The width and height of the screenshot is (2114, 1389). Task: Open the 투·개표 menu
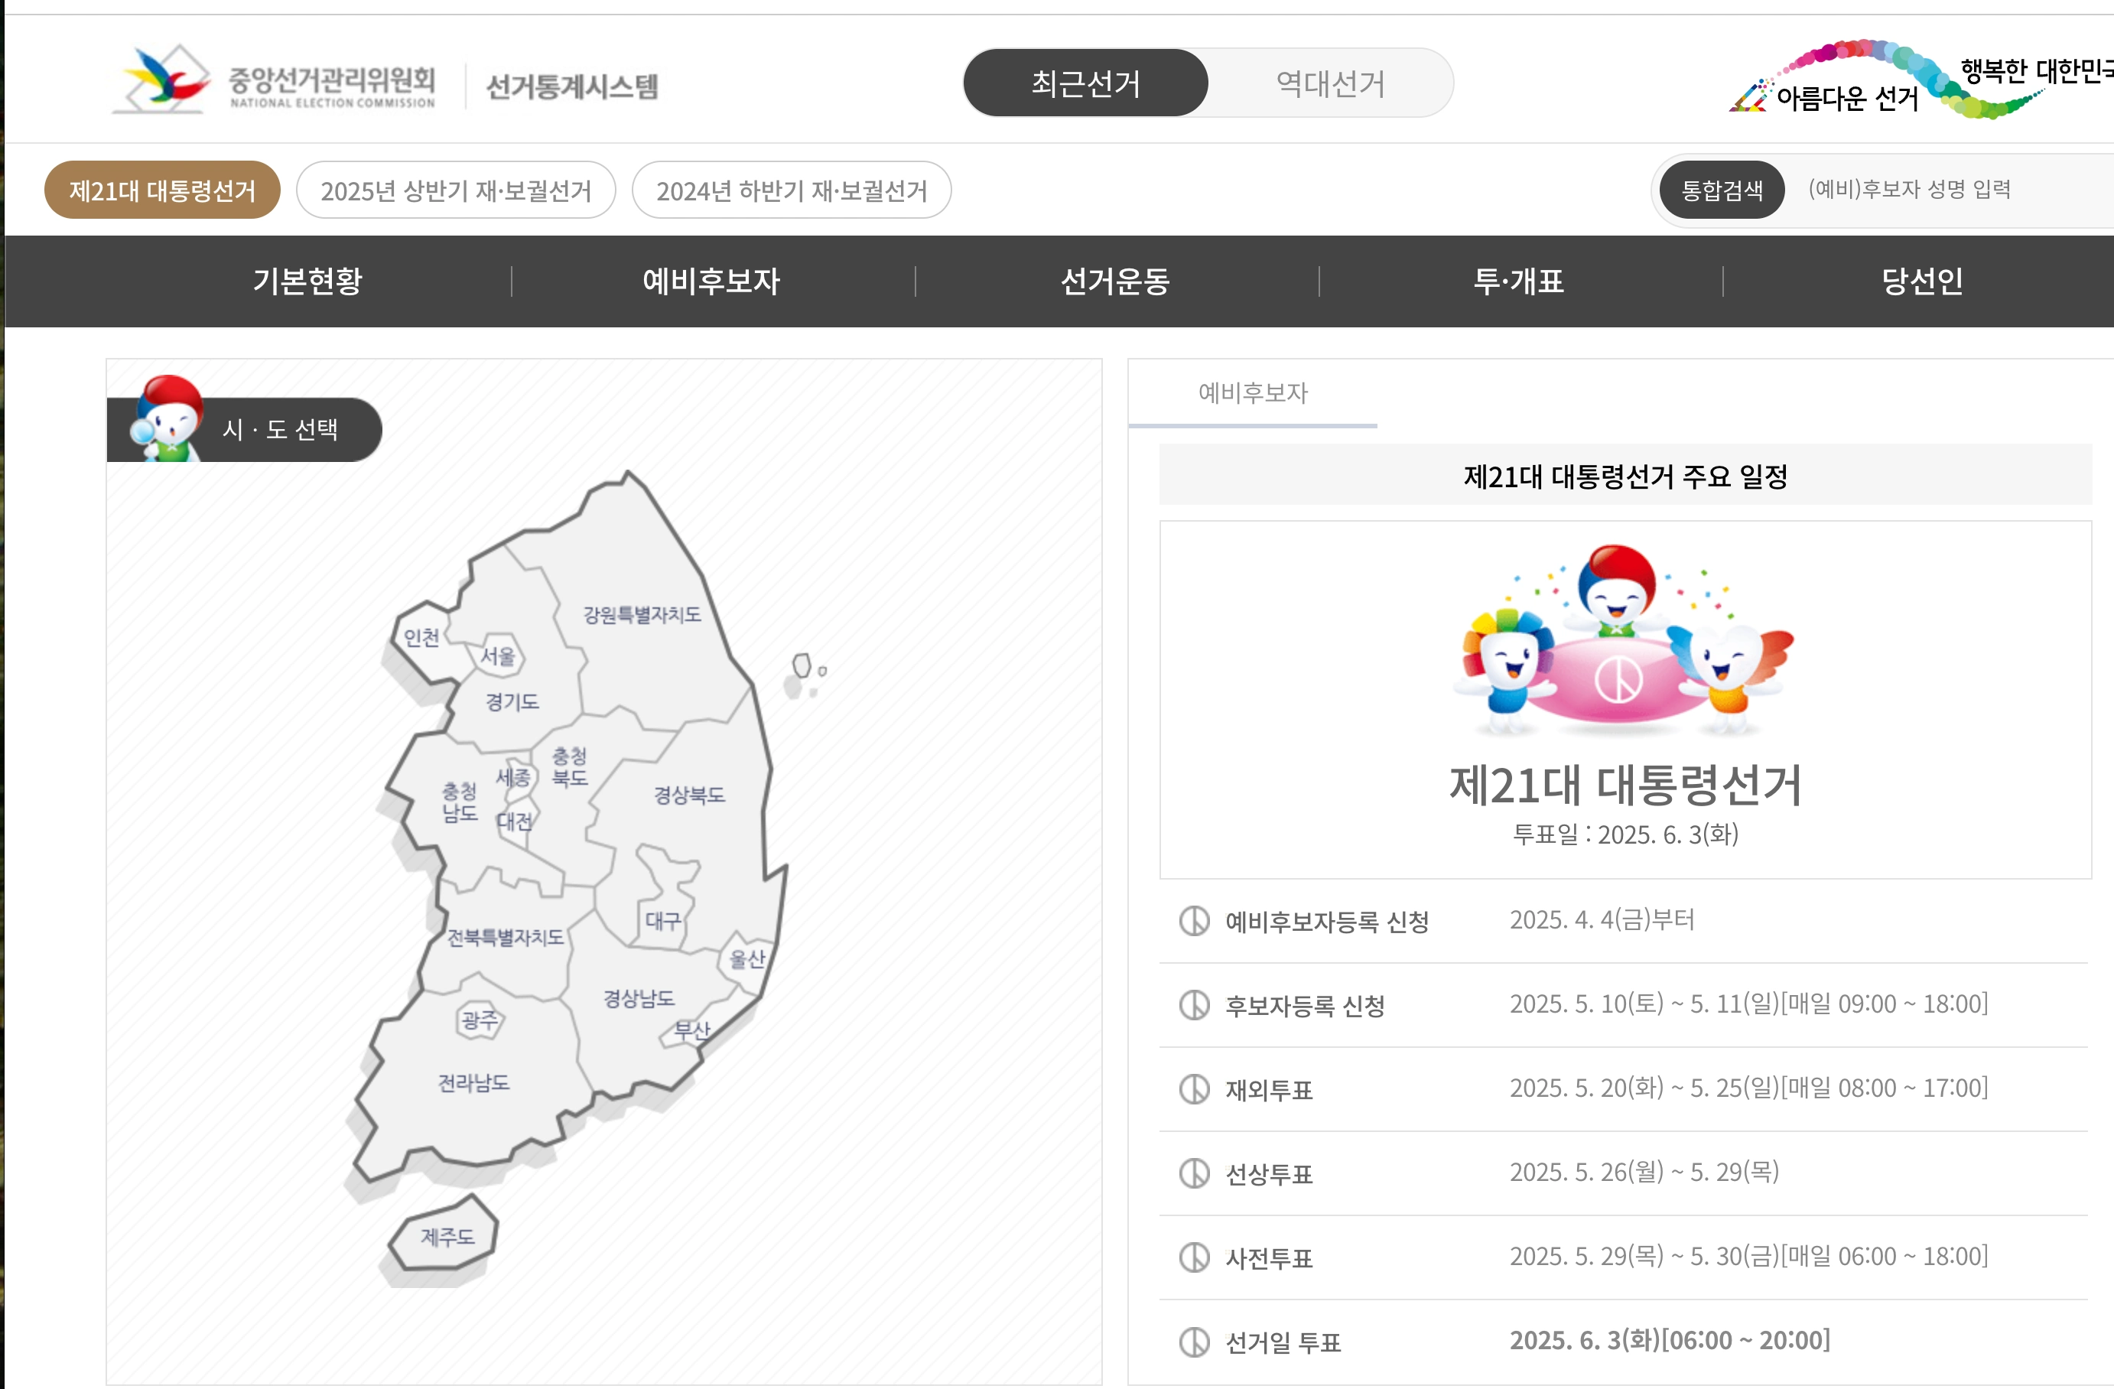tap(1519, 281)
